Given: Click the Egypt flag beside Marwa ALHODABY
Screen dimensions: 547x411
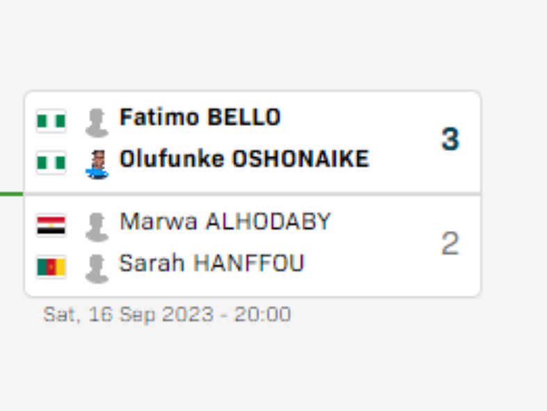Looking at the screenshot, I should pyautogui.click(x=51, y=225).
